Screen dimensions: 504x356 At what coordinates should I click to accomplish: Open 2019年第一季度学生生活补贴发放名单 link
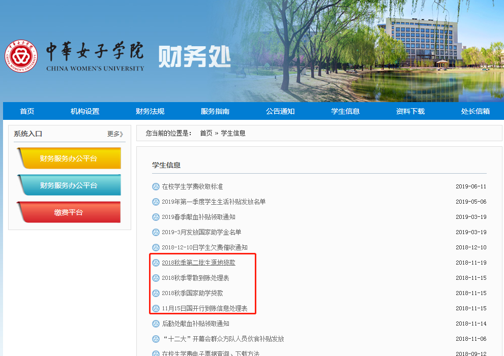[x=214, y=202]
